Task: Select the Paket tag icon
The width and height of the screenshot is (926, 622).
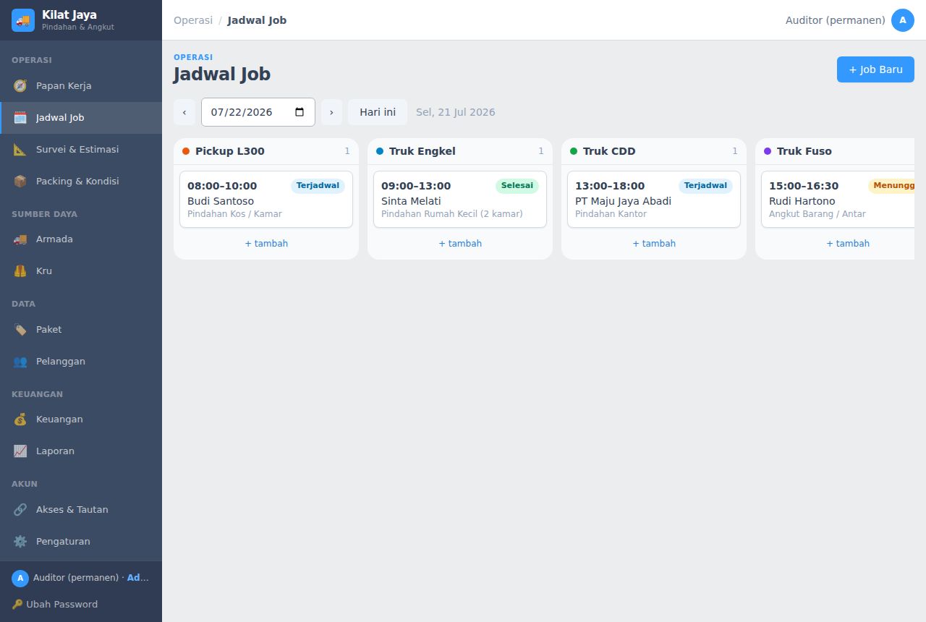Action: click(20, 330)
